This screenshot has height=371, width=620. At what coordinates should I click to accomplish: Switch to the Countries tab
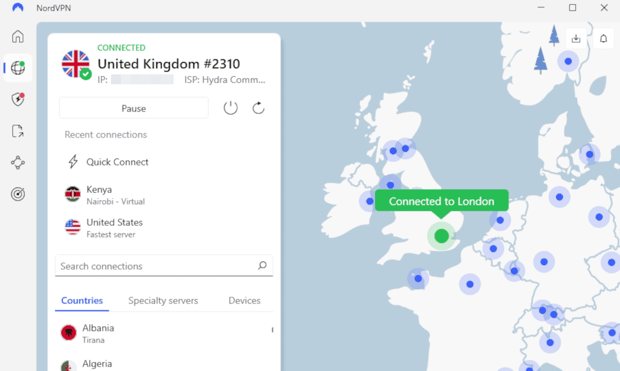(x=82, y=300)
